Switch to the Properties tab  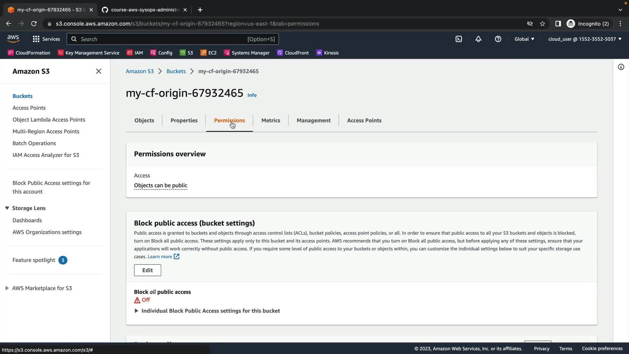[x=184, y=120]
